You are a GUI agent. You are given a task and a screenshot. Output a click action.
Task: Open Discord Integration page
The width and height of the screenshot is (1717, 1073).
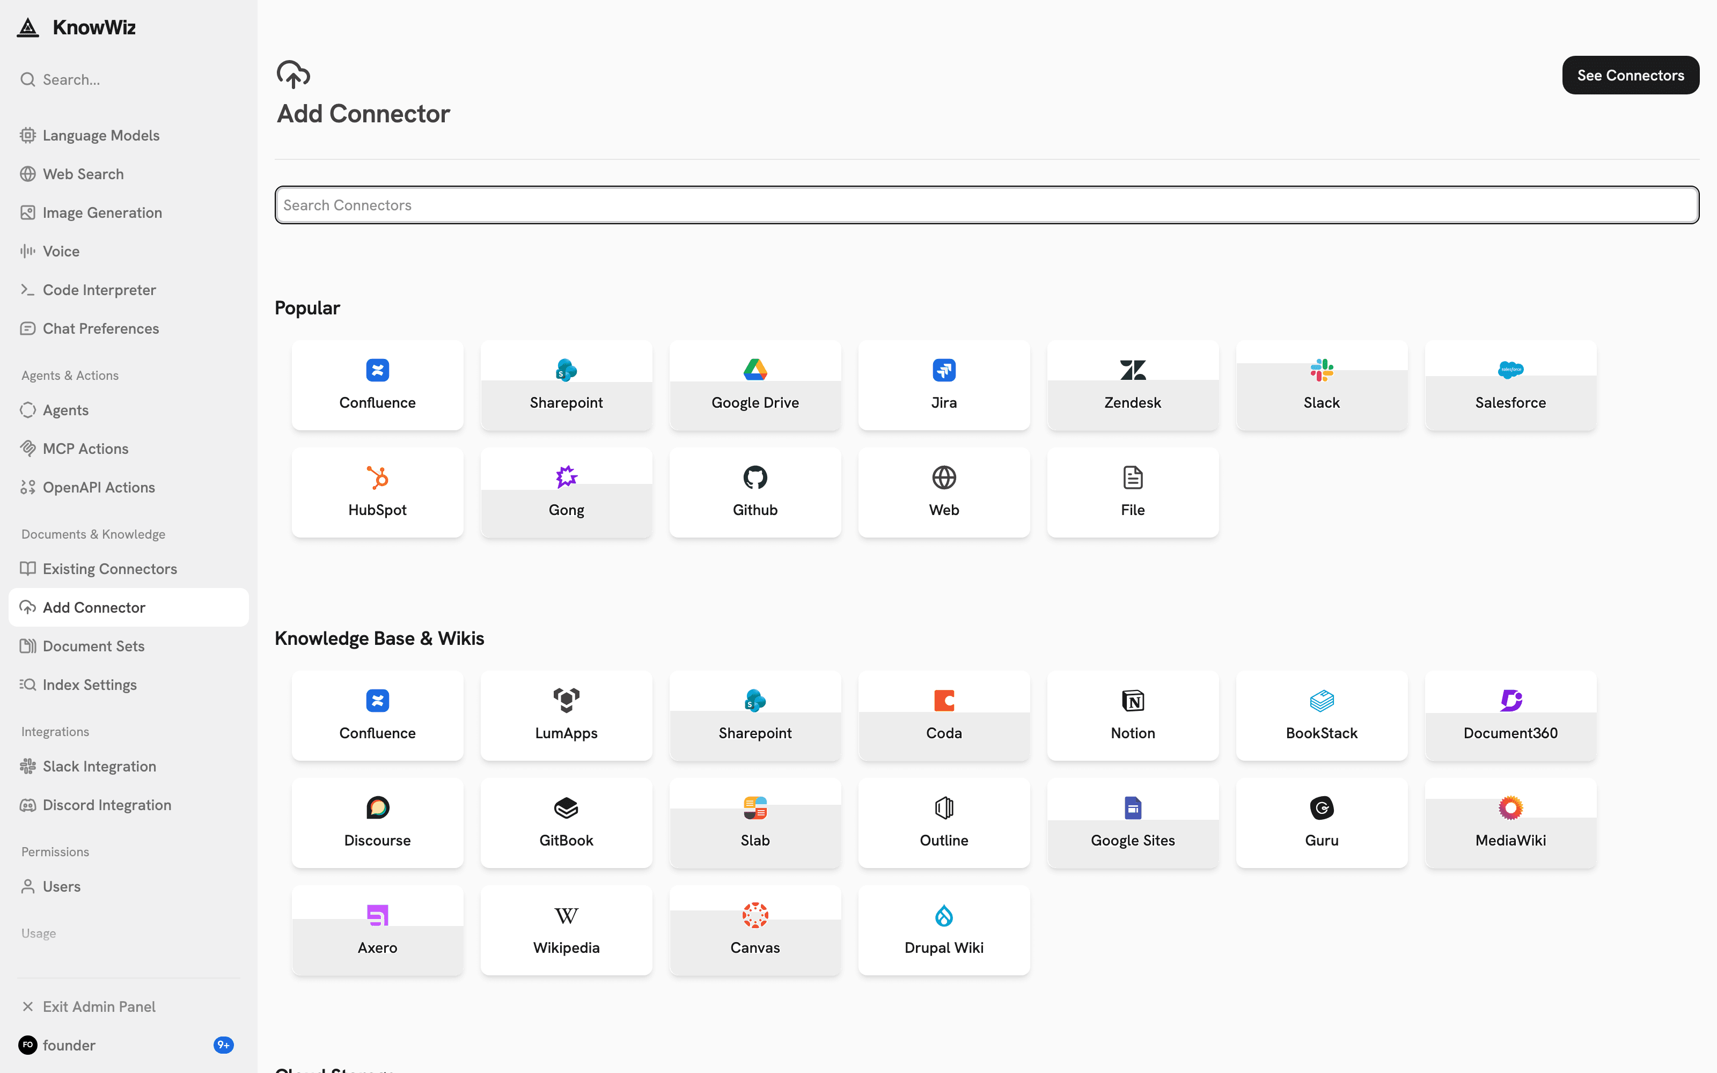pos(128,805)
